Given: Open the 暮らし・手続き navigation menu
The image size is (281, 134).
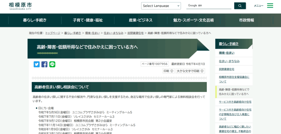Looking at the screenshot, I should [35, 20].
